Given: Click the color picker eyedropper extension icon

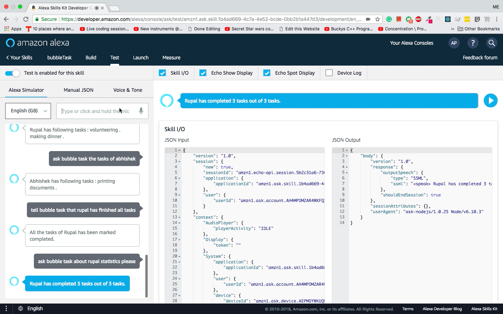Looking at the screenshot, I should click(428, 19).
